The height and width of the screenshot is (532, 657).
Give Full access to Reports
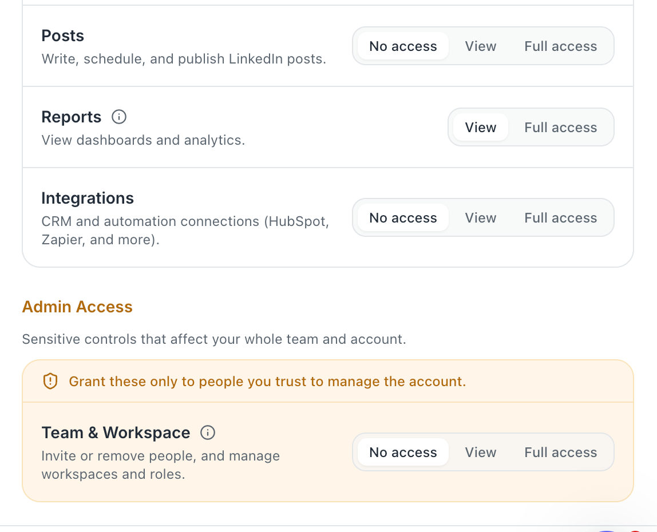561,128
